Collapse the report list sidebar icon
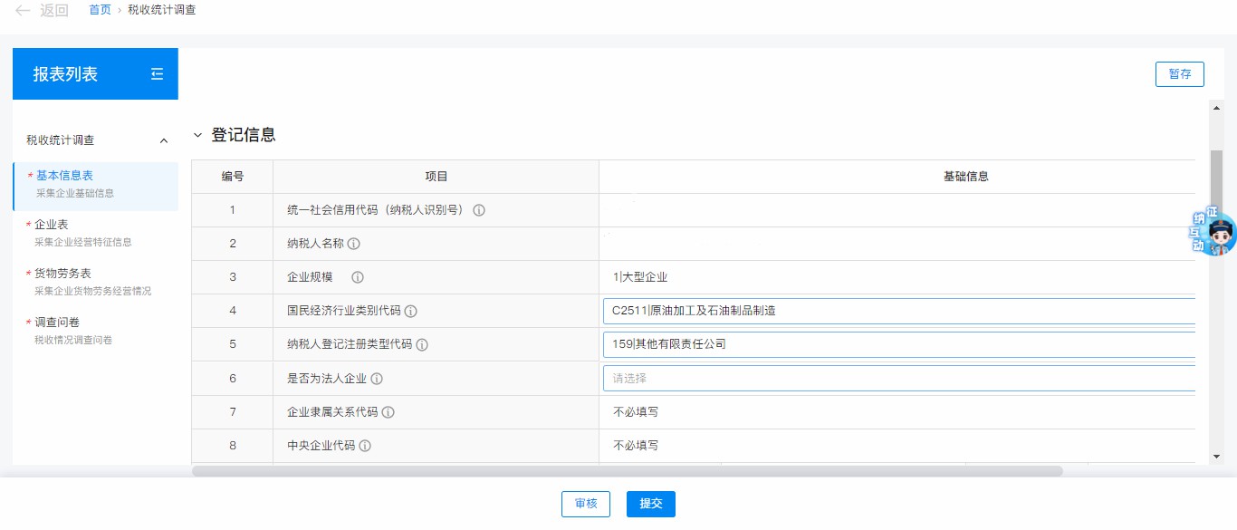The height and width of the screenshot is (530, 1237). point(157,74)
